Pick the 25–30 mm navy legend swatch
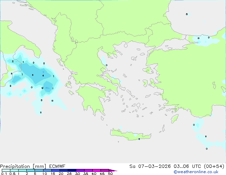 [72, 170]
